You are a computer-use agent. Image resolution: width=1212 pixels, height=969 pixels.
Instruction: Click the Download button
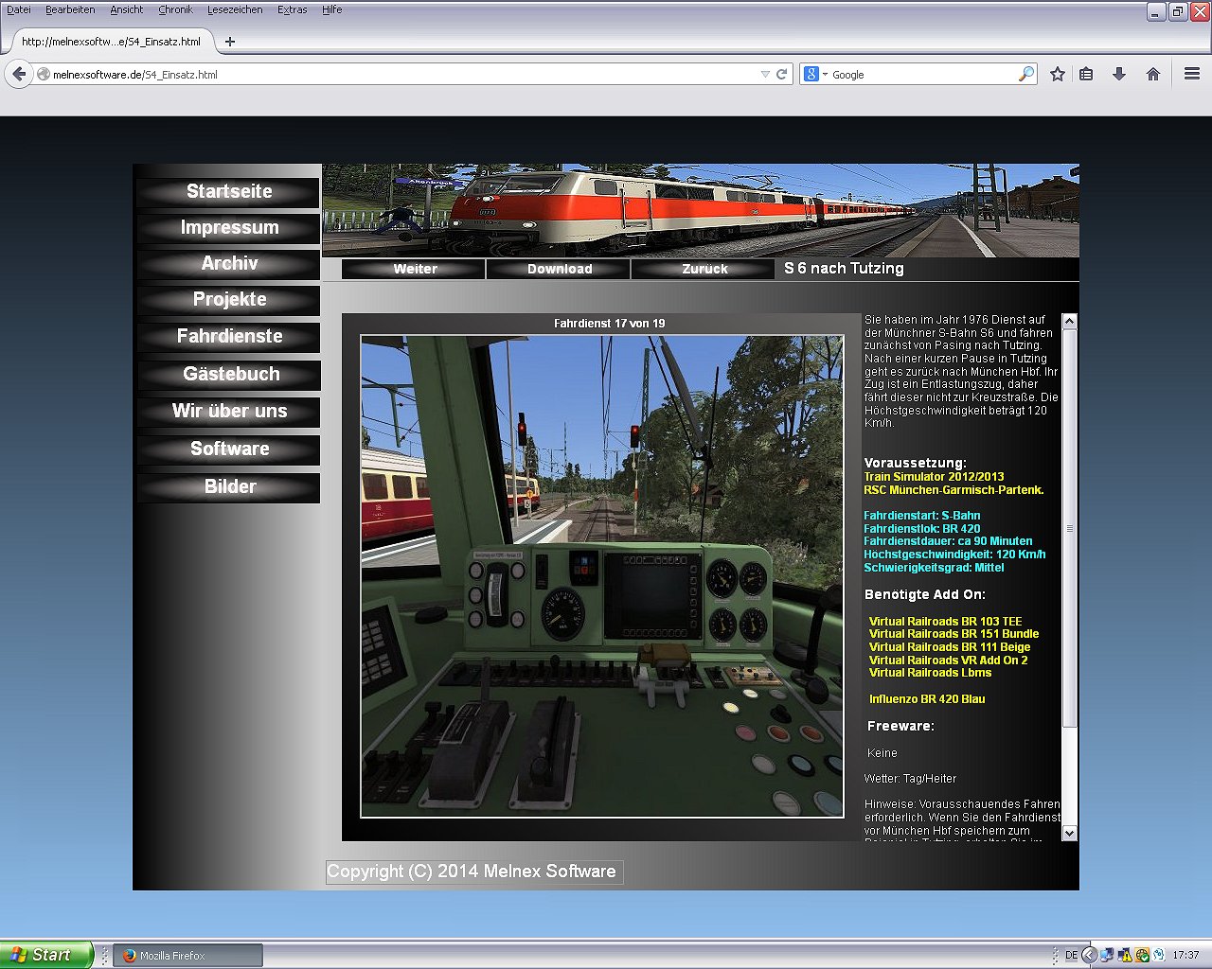[x=559, y=269]
